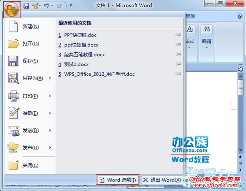
Task: Expand Print submenu arrow
Action: (x=50, y=96)
